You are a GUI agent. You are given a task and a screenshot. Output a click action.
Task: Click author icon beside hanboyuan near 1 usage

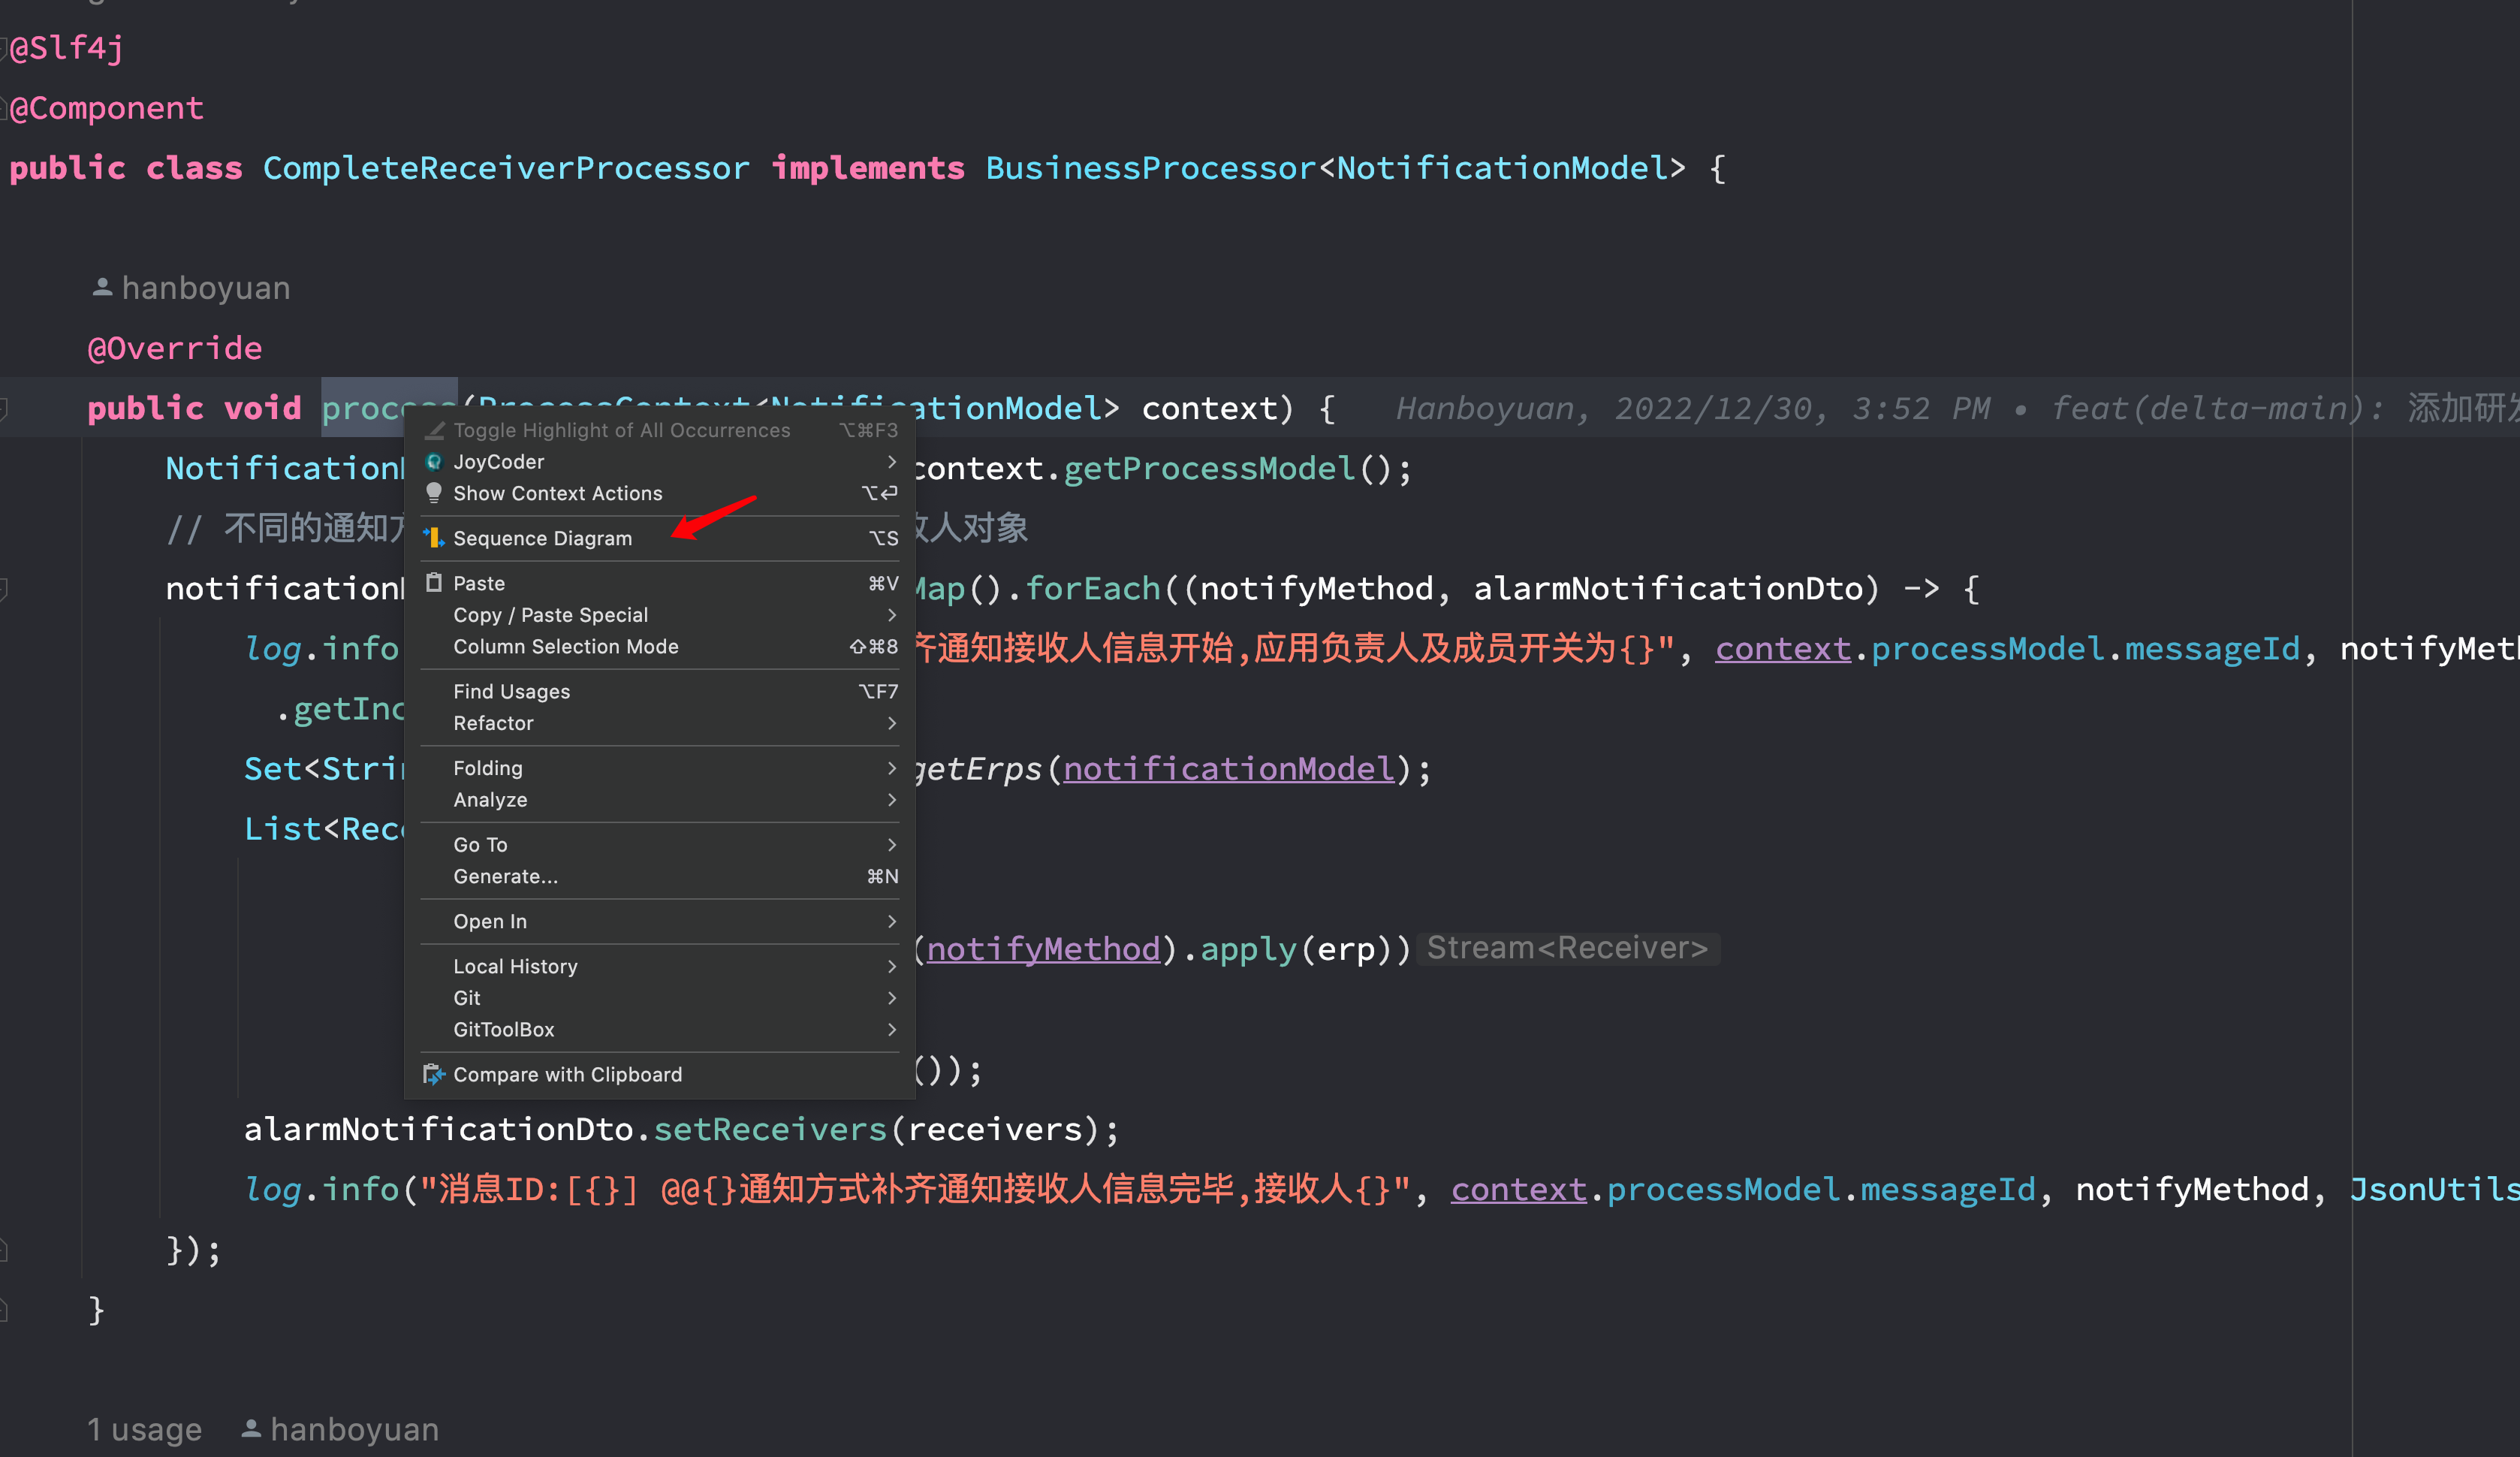[251, 1429]
